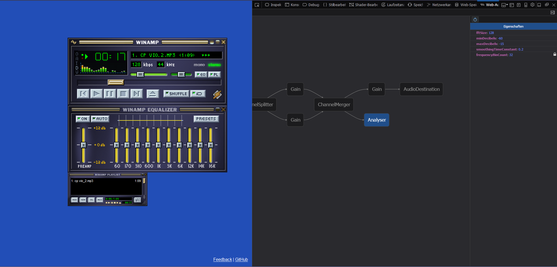Open equalizer PRESETS menu
Viewport: 557px width, 267px height.
pyautogui.click(x=206, y=119)
